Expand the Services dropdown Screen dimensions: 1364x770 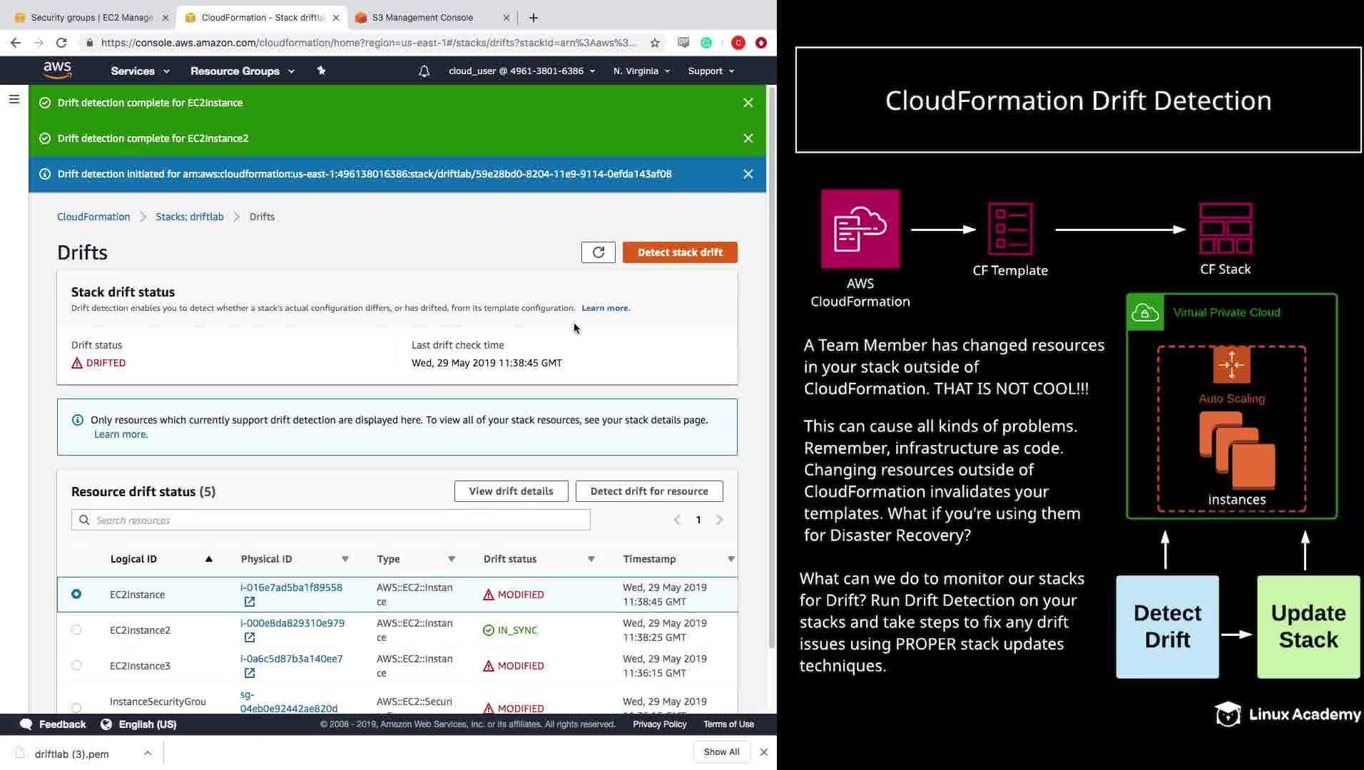(140, 71)
